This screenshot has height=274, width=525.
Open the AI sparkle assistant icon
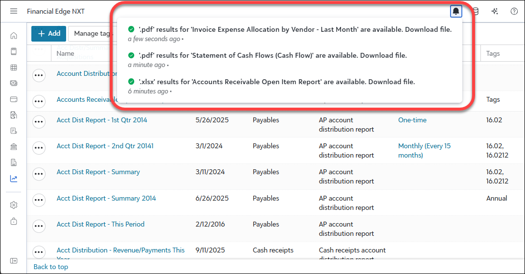pos(495,11)
